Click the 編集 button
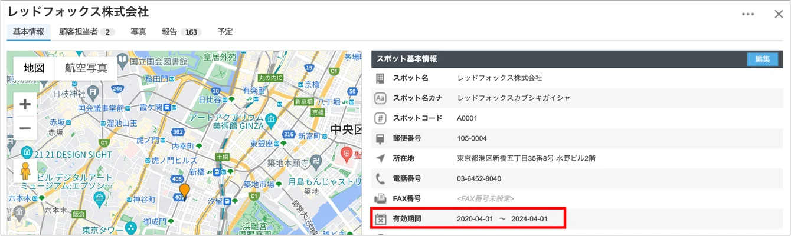The width and height of the screenshot is (791, 236). coord(762,59)
